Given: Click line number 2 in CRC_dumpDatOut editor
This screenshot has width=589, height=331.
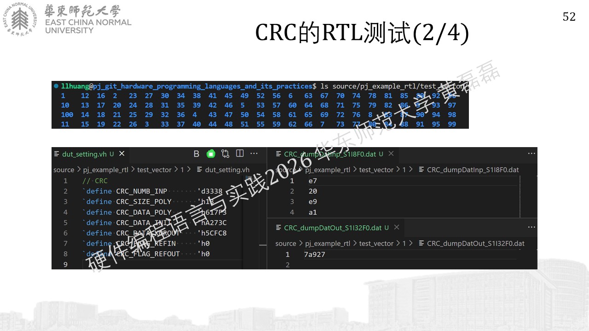Looking at the screenshot, I should pyautogui.click(x=288, y=265).
